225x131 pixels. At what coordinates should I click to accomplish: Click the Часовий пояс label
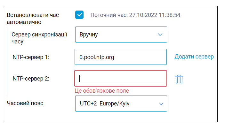pos(25,103)
